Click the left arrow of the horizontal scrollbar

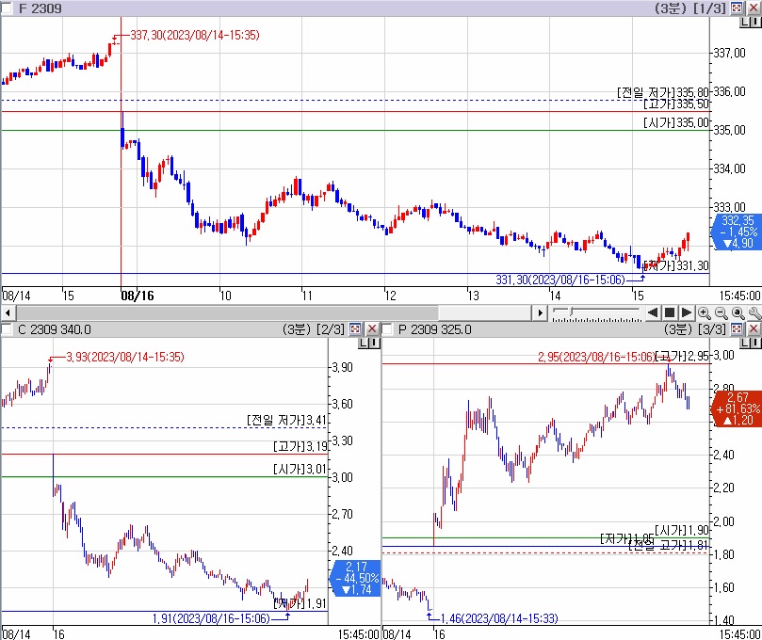pyautogui.click(x=8, y=312)
